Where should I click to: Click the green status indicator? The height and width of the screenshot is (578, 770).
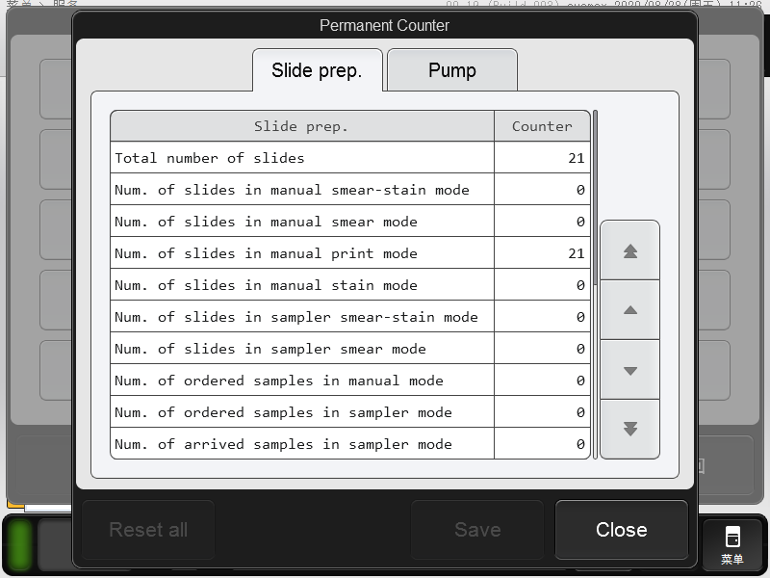18,544
